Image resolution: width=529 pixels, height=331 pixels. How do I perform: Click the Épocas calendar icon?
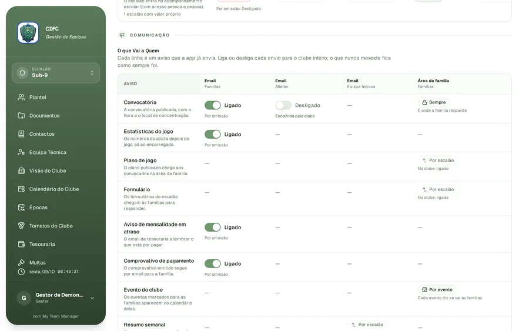pyautogui.click(x=21, y=208)
